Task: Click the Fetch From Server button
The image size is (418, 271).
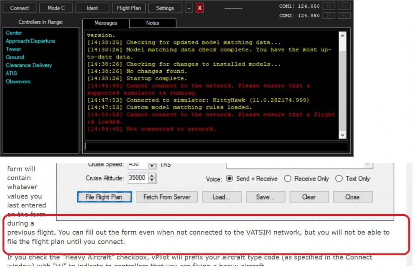Action: tap(167, 197)
